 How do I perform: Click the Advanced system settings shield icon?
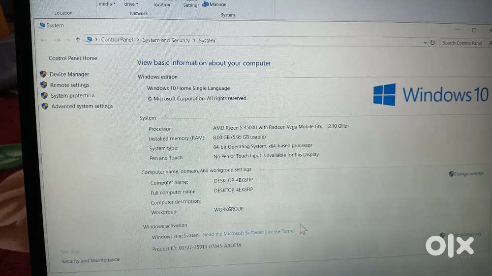[x=45, y=106]
